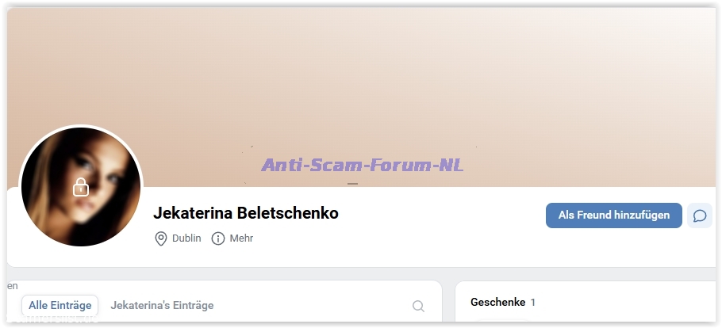Open the message speech bubble icon

[700, 215]
